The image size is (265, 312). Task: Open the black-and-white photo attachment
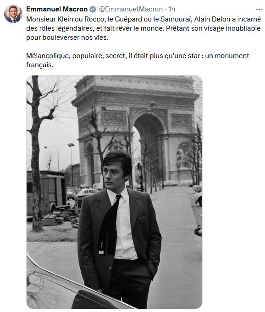coord(114,192)
